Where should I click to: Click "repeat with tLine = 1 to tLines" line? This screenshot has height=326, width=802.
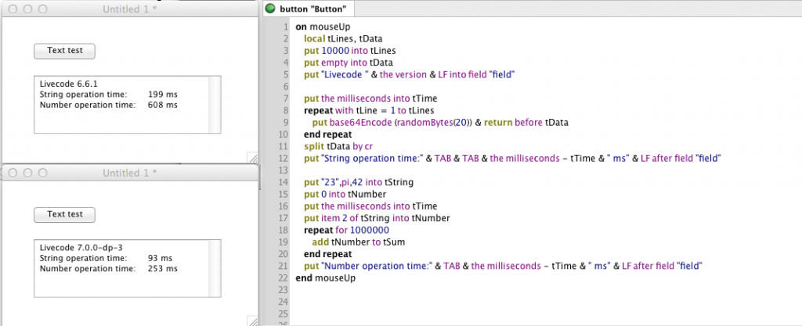point(368,110)
